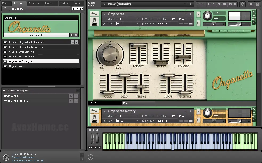
Task: Close the Organetta instrument from the rack
Action: tap(254, 12)
